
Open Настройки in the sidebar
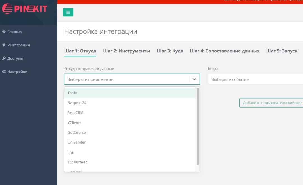point(17,72)
